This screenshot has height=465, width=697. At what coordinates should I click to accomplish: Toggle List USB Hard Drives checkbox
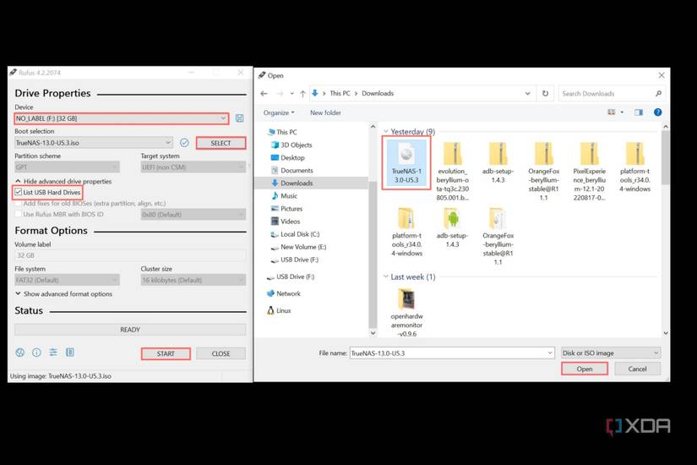click(19, 192)
